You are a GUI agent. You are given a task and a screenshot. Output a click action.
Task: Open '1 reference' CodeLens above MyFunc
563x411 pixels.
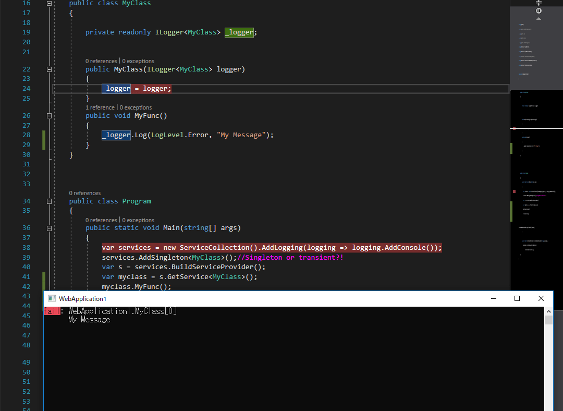(x=100, y=107)
